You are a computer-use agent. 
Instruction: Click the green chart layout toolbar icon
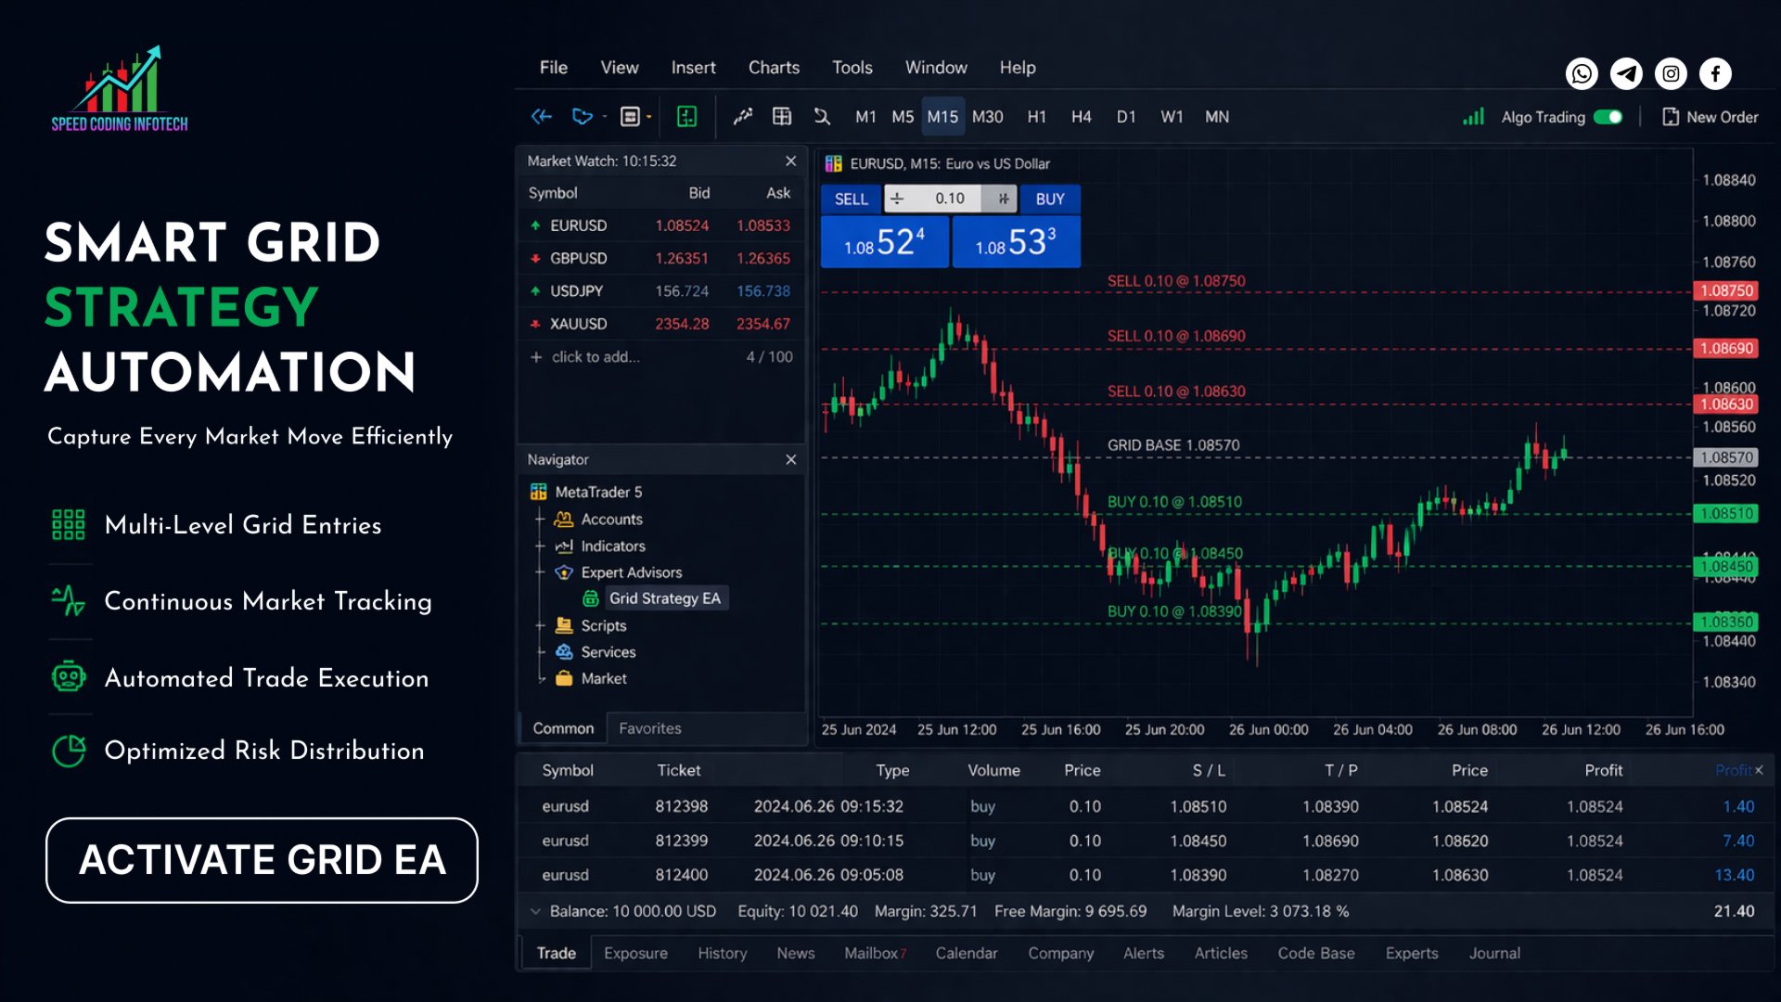(686, 117)
